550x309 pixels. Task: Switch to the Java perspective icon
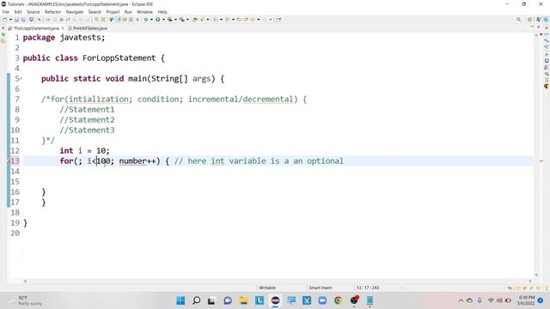pyautogui.click(x=539, y=20)
